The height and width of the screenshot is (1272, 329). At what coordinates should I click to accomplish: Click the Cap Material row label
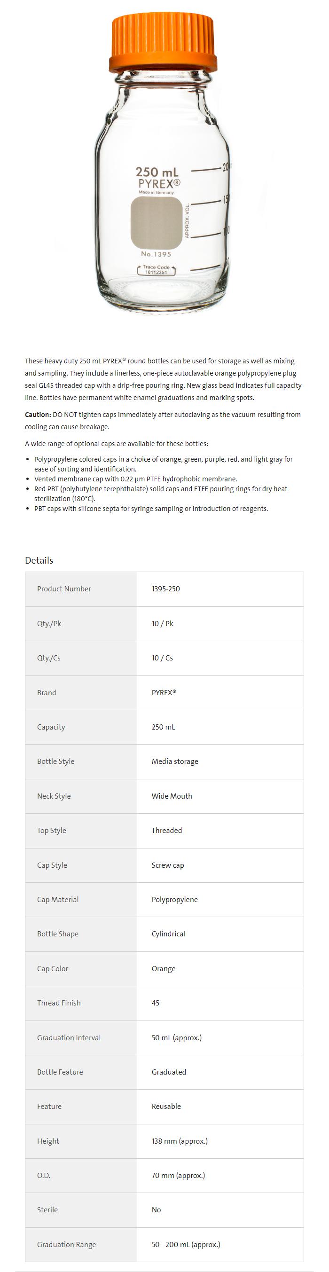coord(58,900)
